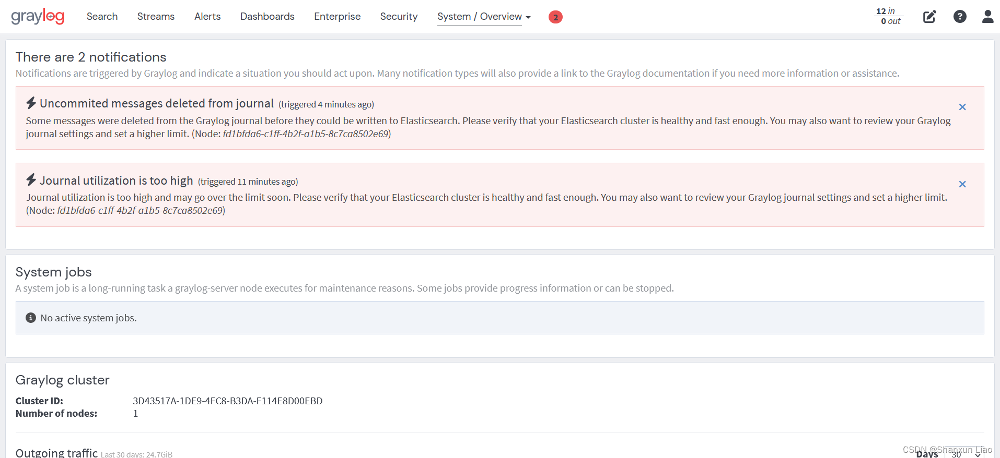Go to Streams
Viewport: 1000px width, 458px height.
(156, 17)
